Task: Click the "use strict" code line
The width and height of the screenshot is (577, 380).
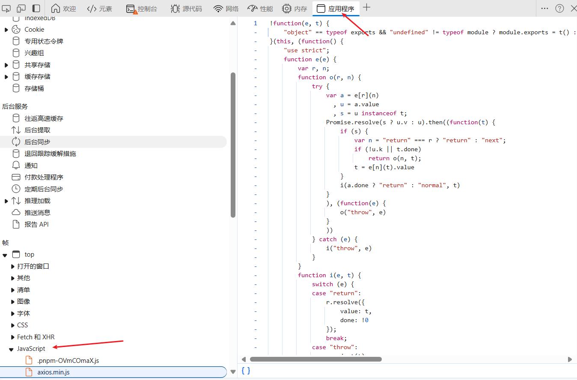Action: [x=306, y=50]
